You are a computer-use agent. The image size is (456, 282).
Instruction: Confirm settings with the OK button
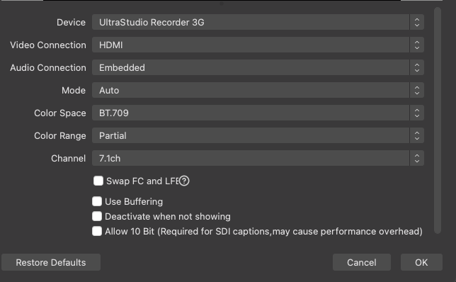421,262
